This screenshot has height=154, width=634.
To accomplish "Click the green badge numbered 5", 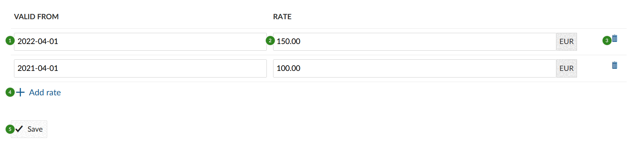I will pyautogui.click(x=10, y=129).
